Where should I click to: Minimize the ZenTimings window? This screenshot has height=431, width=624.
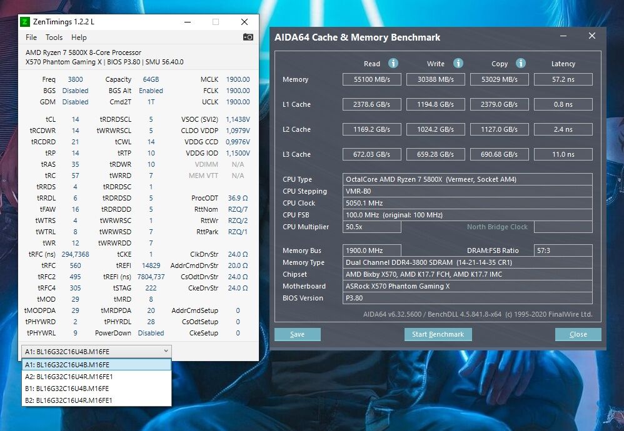(x=188, y=22)
